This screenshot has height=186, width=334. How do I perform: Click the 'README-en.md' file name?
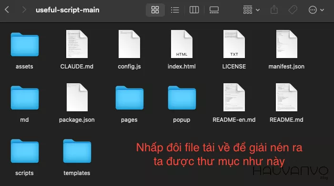tap(234, 120)
